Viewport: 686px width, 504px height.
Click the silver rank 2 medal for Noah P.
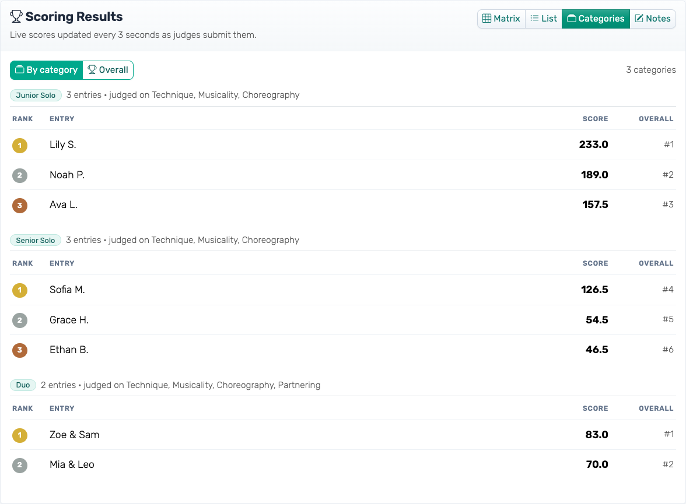(x=20, y=175)
